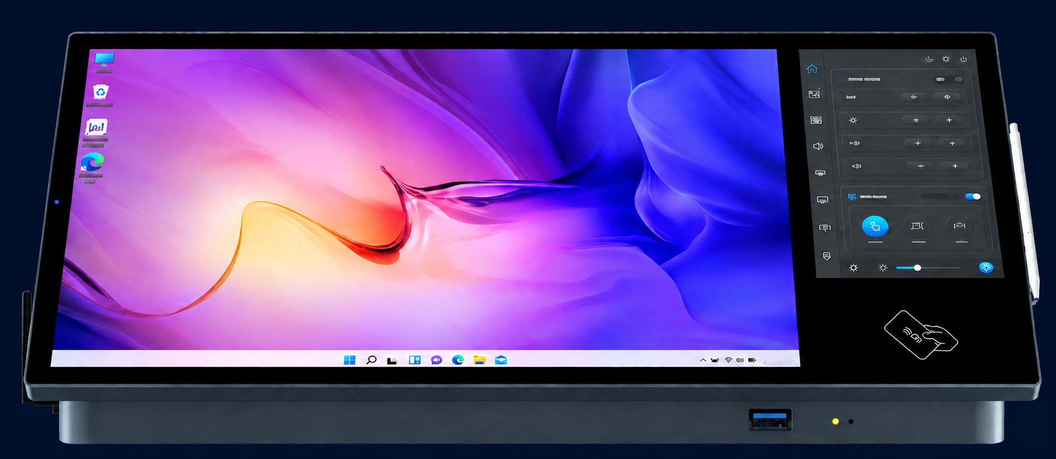Click the blue snowflake button beside the slider
1056x459 pixels.
pyautogui.click(x=986, y=268)
